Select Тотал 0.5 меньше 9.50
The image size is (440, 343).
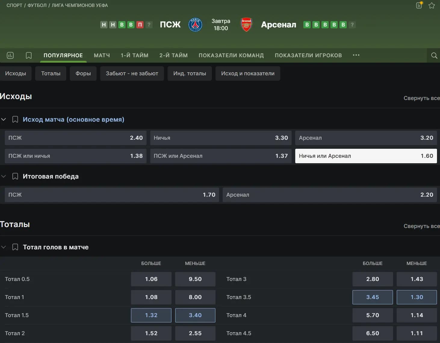195,279
